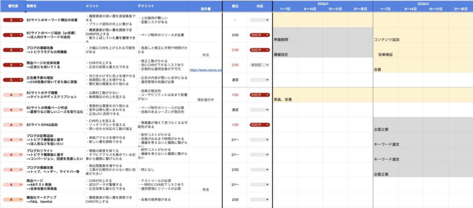Screen dimensions: 473x208
Task: Expand priority A chip for ECサイトのFAQ追加
Action: click(21, 125)
